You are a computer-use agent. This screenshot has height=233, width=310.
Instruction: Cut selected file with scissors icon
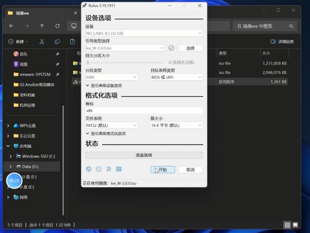(x=42, y=42)
